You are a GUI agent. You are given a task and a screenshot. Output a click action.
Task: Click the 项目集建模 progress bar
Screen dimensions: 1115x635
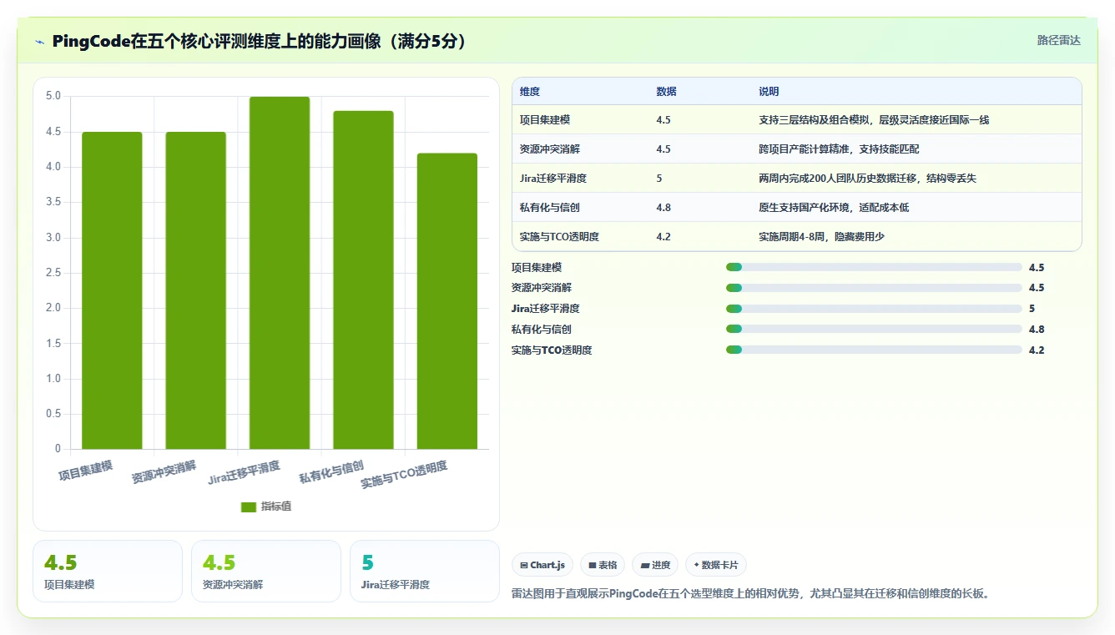874,267
